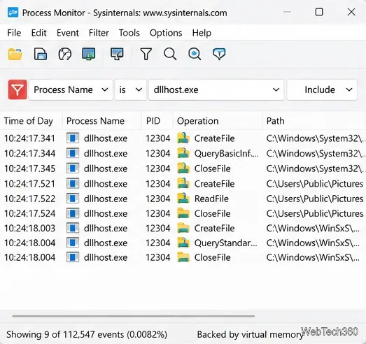366x344 pixels.
Task: Click 'Backed by virtual memory' status text
Action: tap(250, 334)
